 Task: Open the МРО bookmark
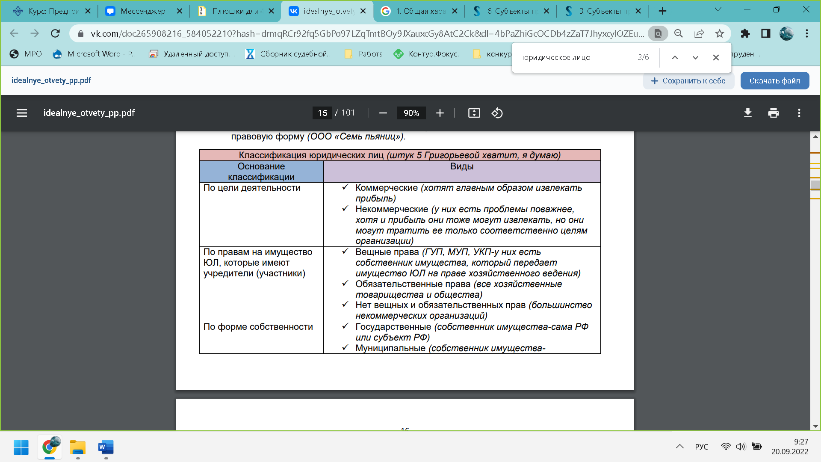[x=26, y=54]
